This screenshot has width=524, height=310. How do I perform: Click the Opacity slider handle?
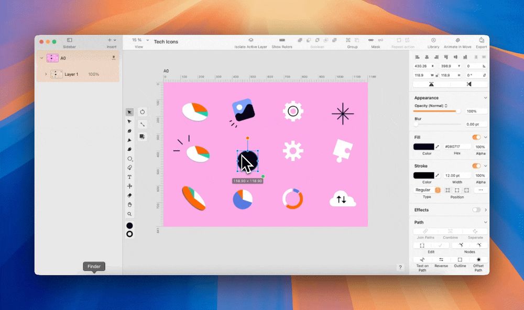click(458, 111)
